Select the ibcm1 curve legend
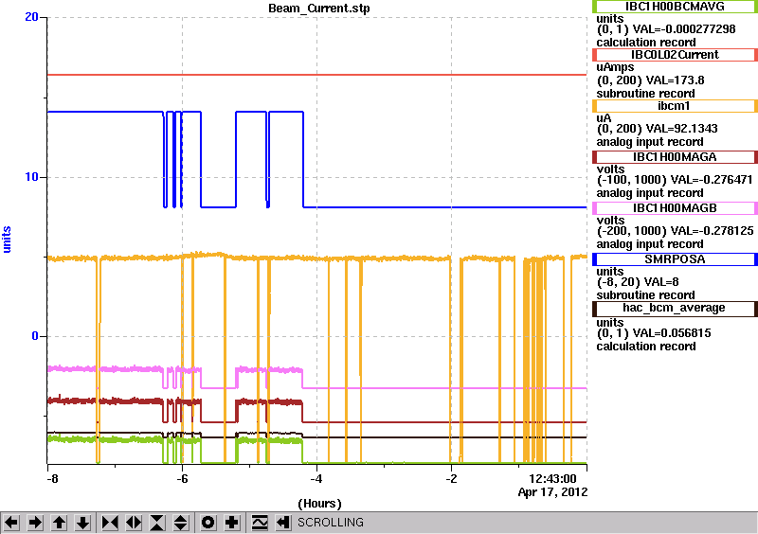The width and height of the screenshot is (758, 534). pos(675,106)
